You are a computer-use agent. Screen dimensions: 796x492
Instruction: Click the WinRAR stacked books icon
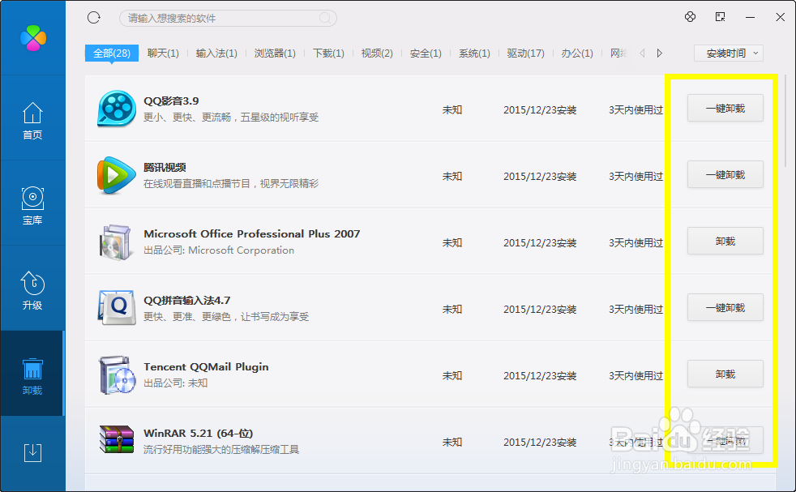pyautogui.click(x=117, y=439)
